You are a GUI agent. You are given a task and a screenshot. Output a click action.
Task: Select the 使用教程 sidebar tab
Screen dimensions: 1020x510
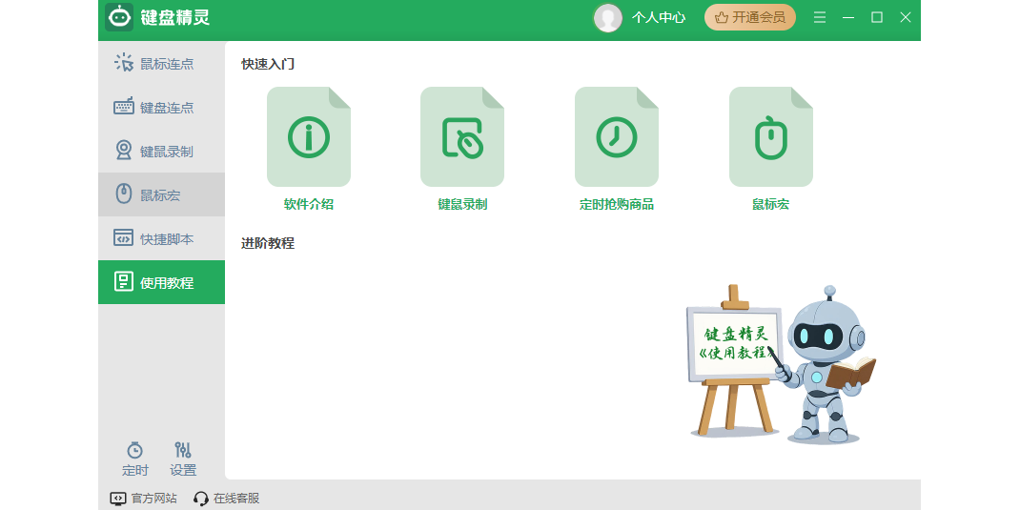[x=161, y=283]
